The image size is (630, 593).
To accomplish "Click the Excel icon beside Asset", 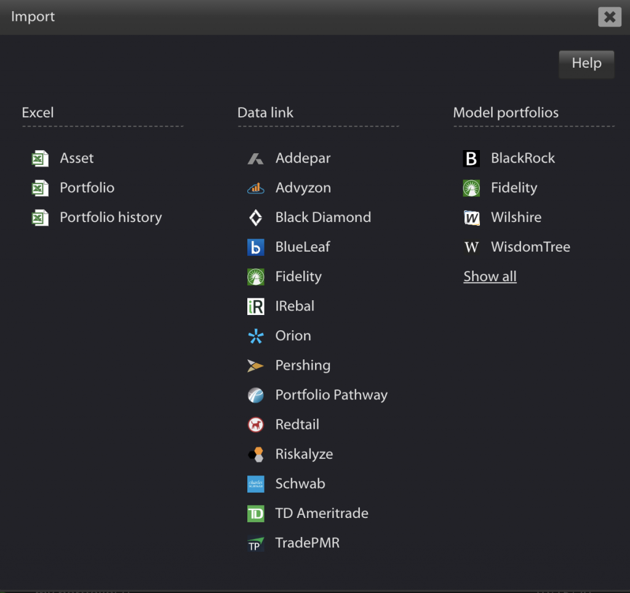I will coord(40,158).
